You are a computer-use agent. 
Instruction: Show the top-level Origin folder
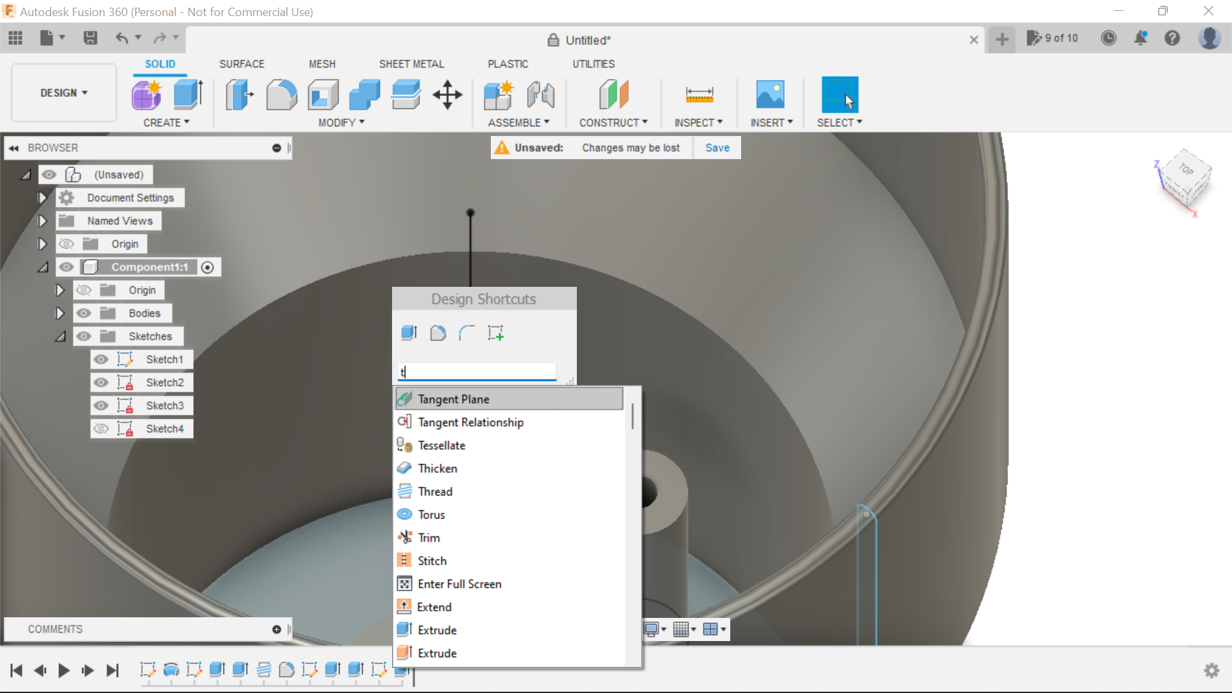(x=67, y=244)
